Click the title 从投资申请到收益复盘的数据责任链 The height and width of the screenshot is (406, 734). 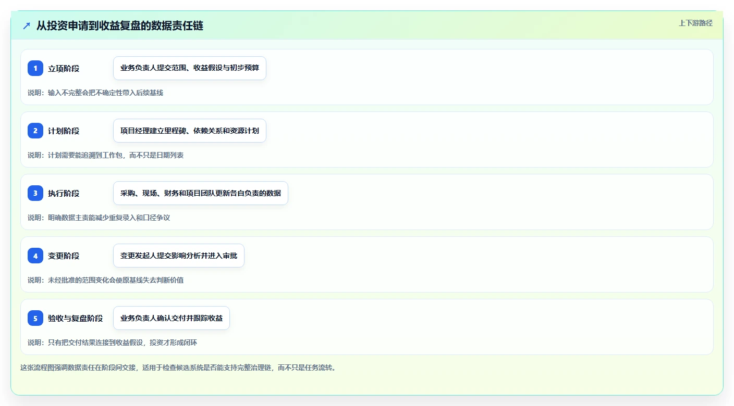(120, 26)
